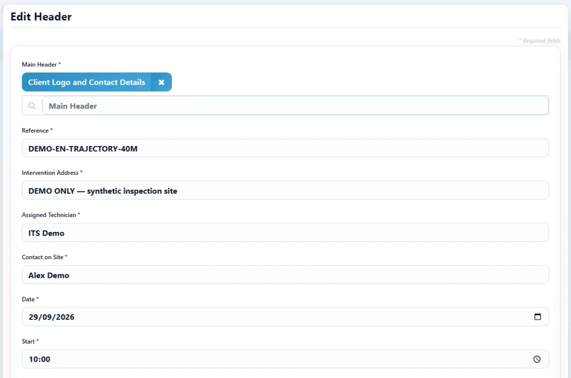Viewport: 571px width, 378px height.
Task: Focus the Main Header search input
Action: [x=295, y=105]
